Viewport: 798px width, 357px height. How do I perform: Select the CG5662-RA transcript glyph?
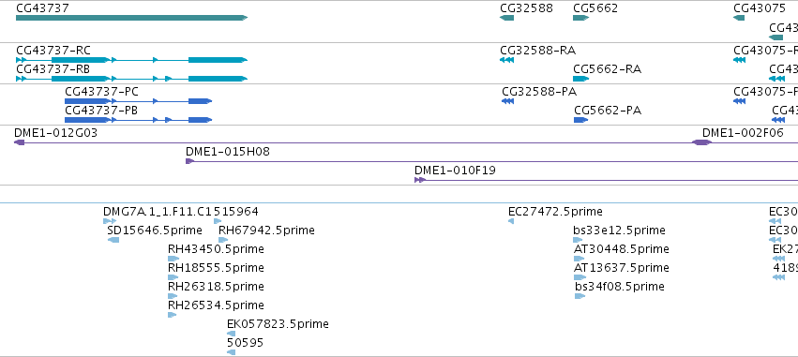click(580, 79)
